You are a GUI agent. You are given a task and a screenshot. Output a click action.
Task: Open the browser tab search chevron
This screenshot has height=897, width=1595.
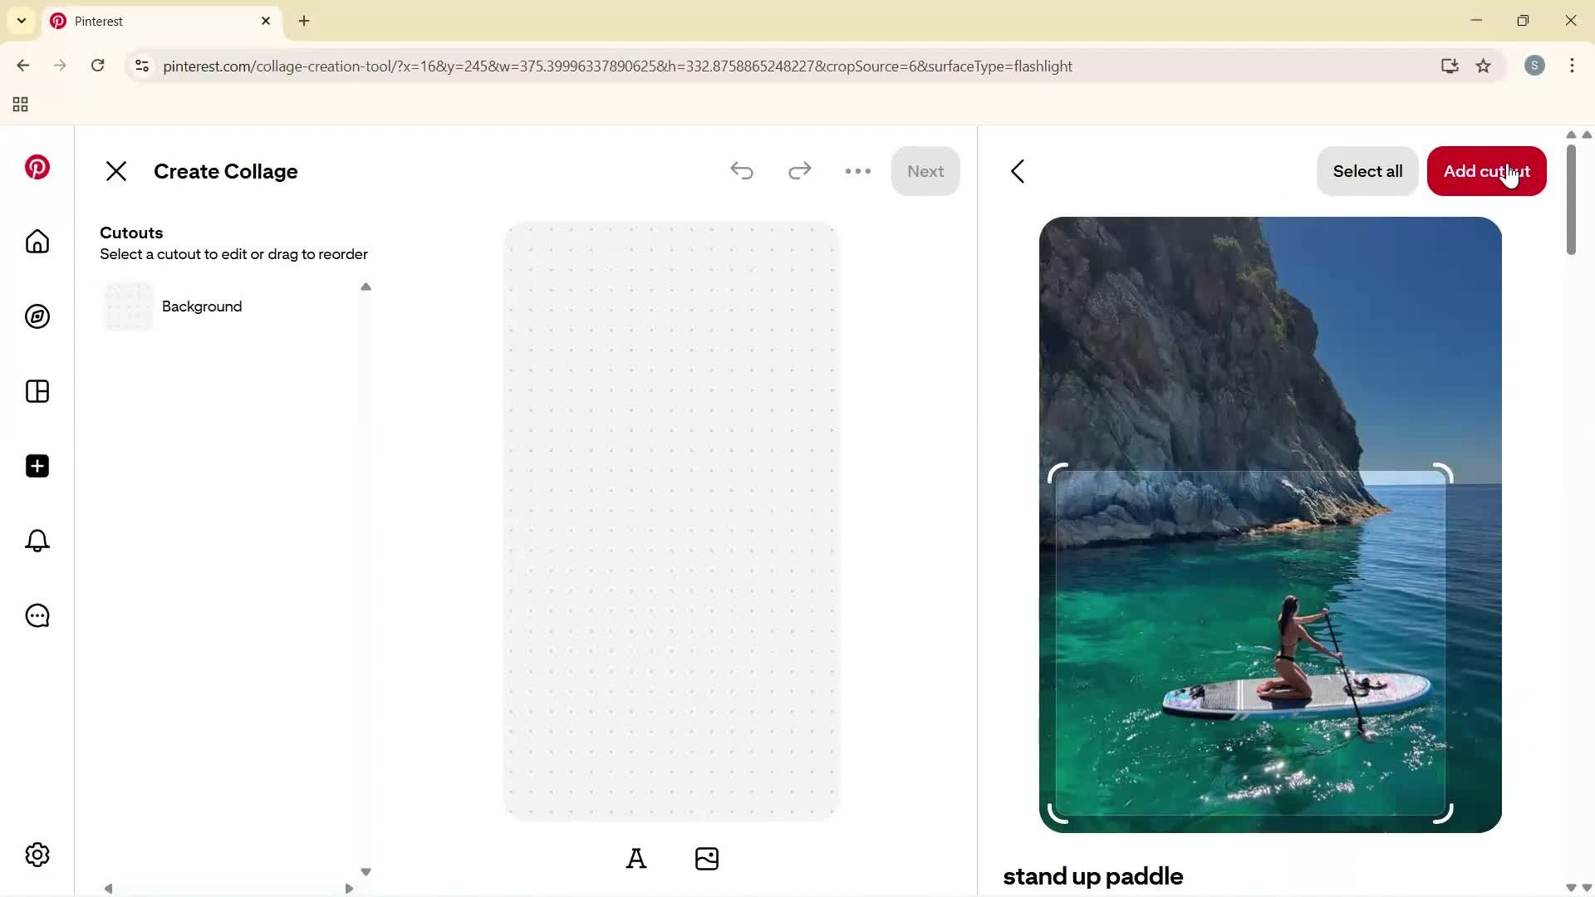point(21,21)
